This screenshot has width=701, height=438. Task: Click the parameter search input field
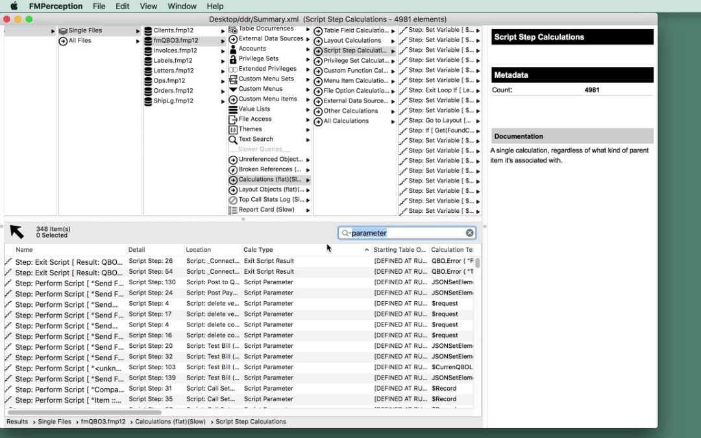pyautogui.click(x=407, y=233)
